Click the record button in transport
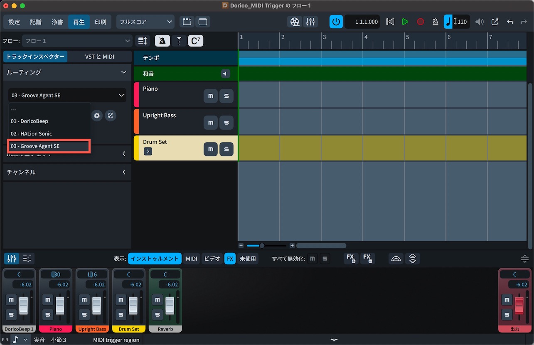The width and height of the screenshot is (534, 345). click(421, 22)
